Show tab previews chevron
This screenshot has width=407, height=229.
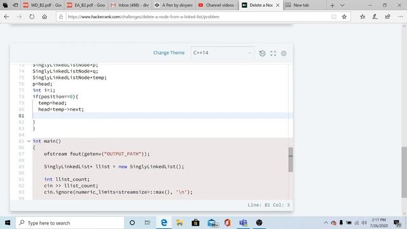pos(342,5)
